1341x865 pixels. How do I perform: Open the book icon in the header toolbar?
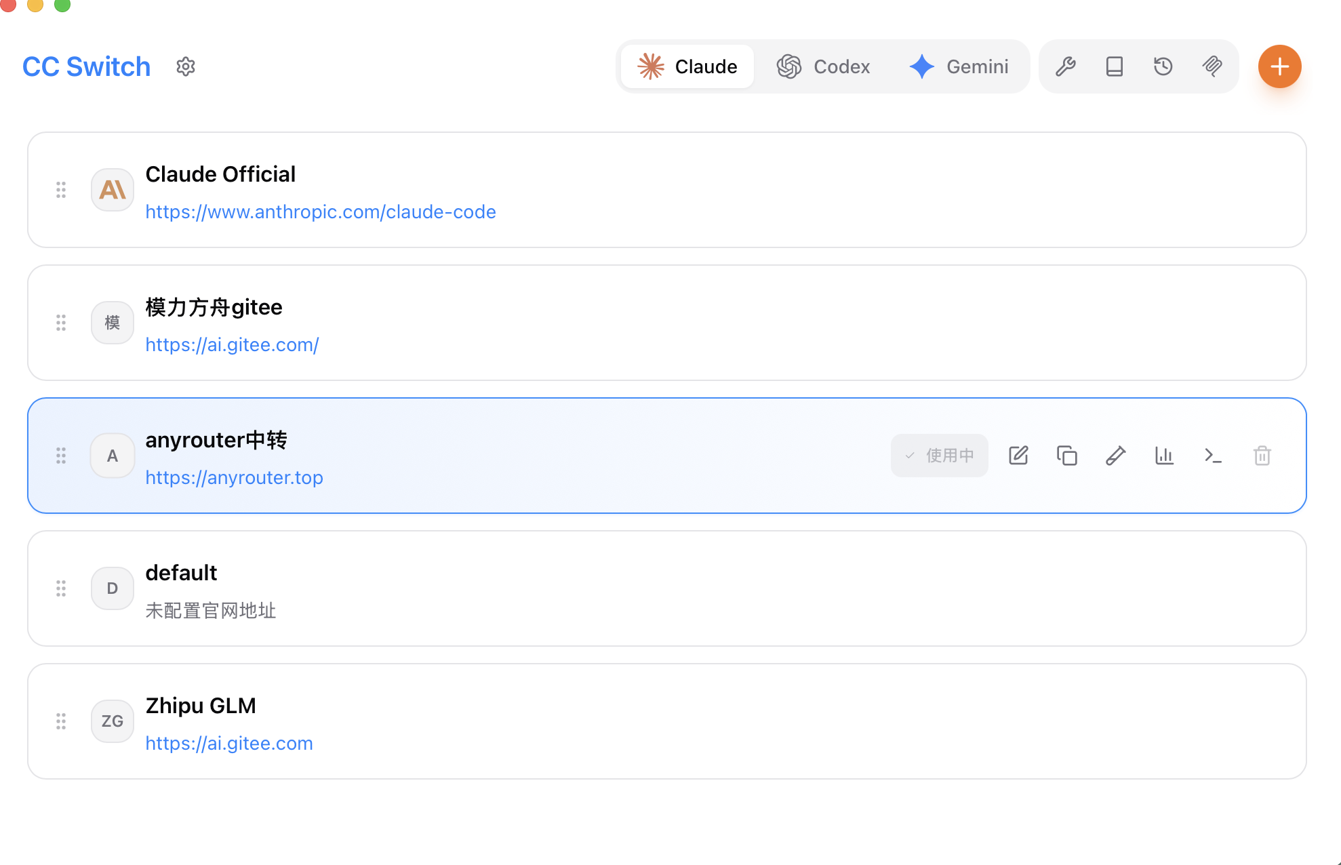[x=1115, y=66]
